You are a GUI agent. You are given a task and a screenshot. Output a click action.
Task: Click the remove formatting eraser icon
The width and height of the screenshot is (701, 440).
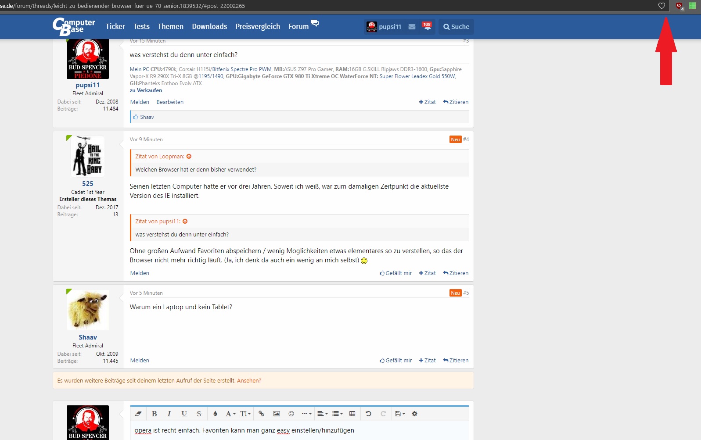138,414
